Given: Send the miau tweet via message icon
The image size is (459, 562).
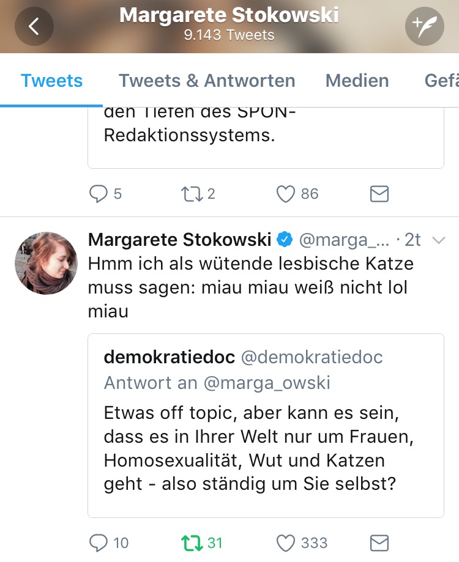Looking at the screenshot, I should point(379,542).
